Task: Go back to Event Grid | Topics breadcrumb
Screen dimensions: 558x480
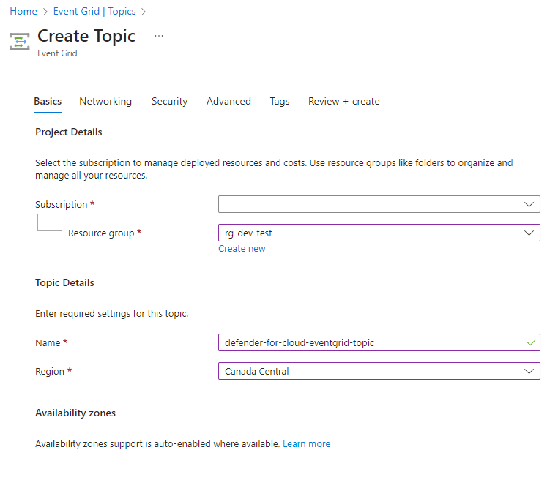Action: (94, 12)
